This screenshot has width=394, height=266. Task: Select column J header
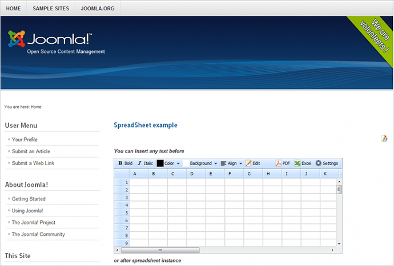click(x=310, y=174)
